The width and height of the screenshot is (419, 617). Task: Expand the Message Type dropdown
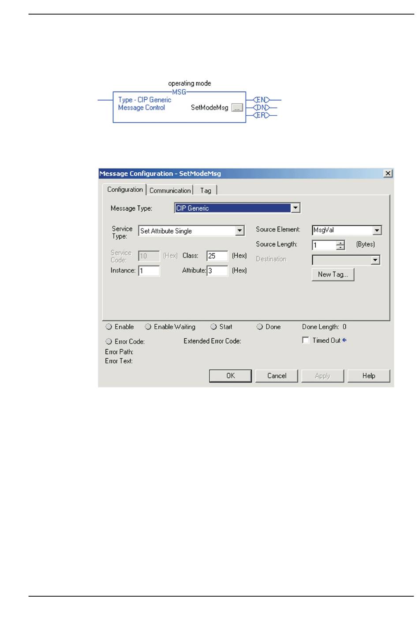pos(296,208)
